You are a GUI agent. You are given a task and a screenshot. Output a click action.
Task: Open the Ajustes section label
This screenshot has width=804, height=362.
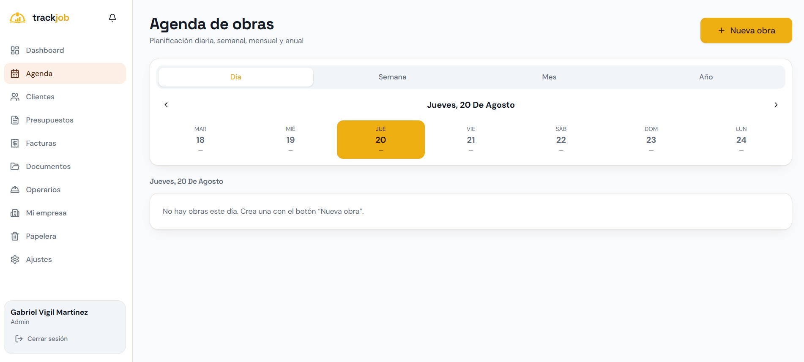39,259
